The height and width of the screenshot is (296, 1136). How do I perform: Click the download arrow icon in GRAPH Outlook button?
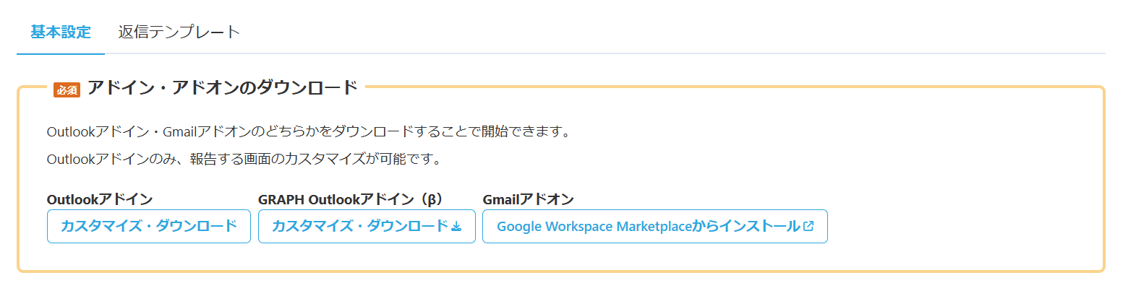pyautogui.click(x=456, y=227)
